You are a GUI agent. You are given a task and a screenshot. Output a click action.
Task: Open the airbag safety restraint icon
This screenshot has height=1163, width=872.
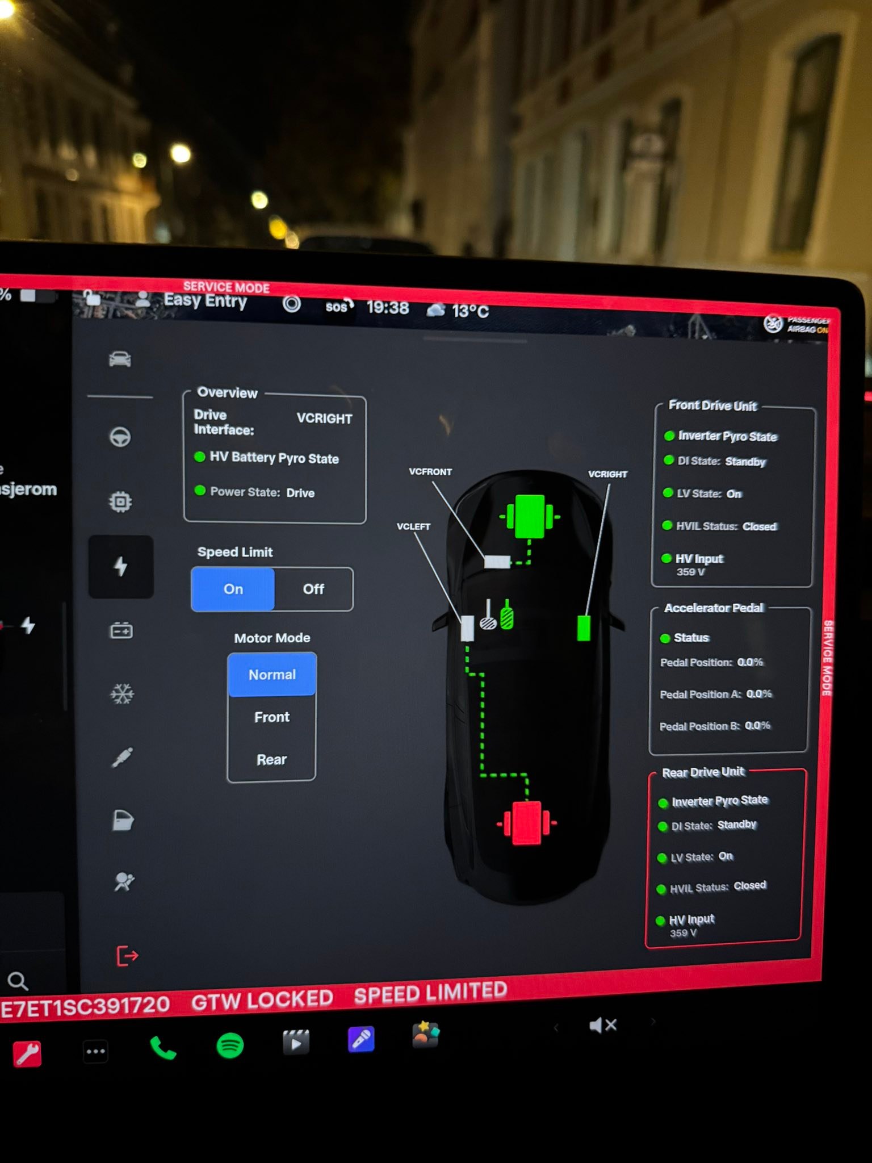coord(124,882)
